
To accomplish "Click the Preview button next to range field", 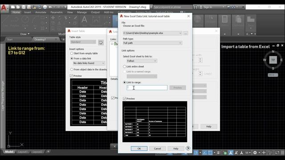I will pyautogui.click(x=178, y=88).
